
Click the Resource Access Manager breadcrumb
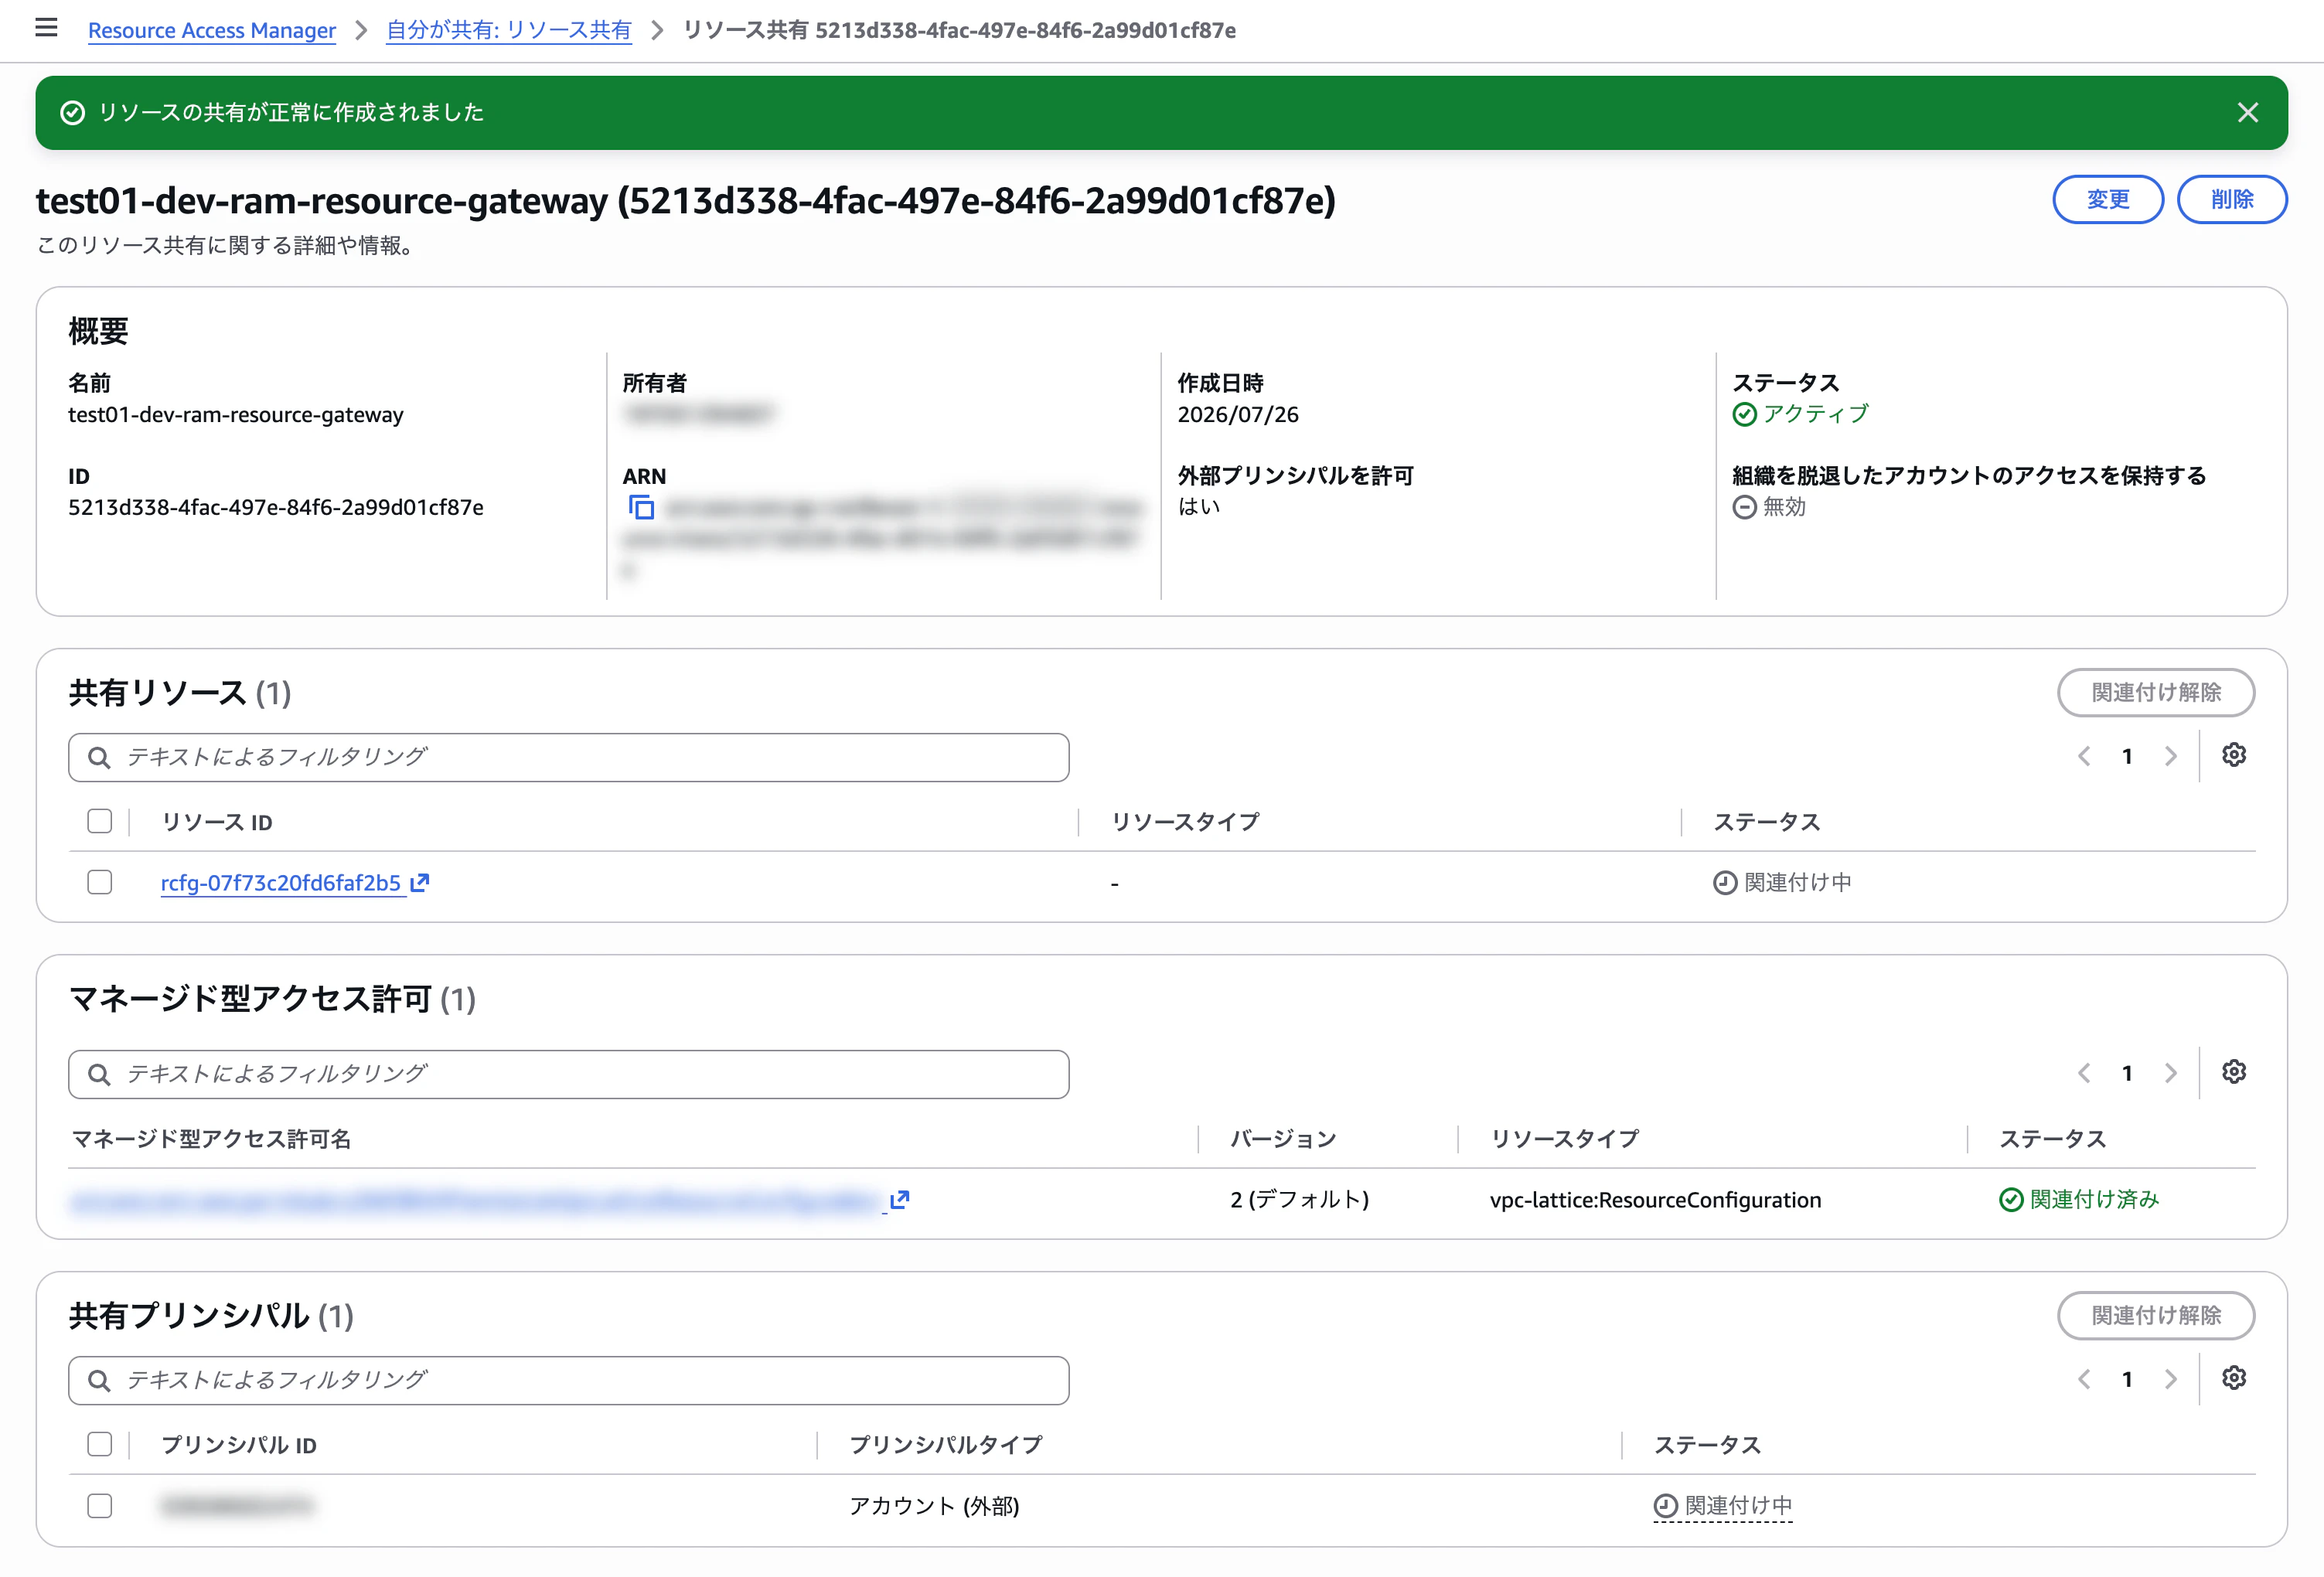[x=212, y=30]
